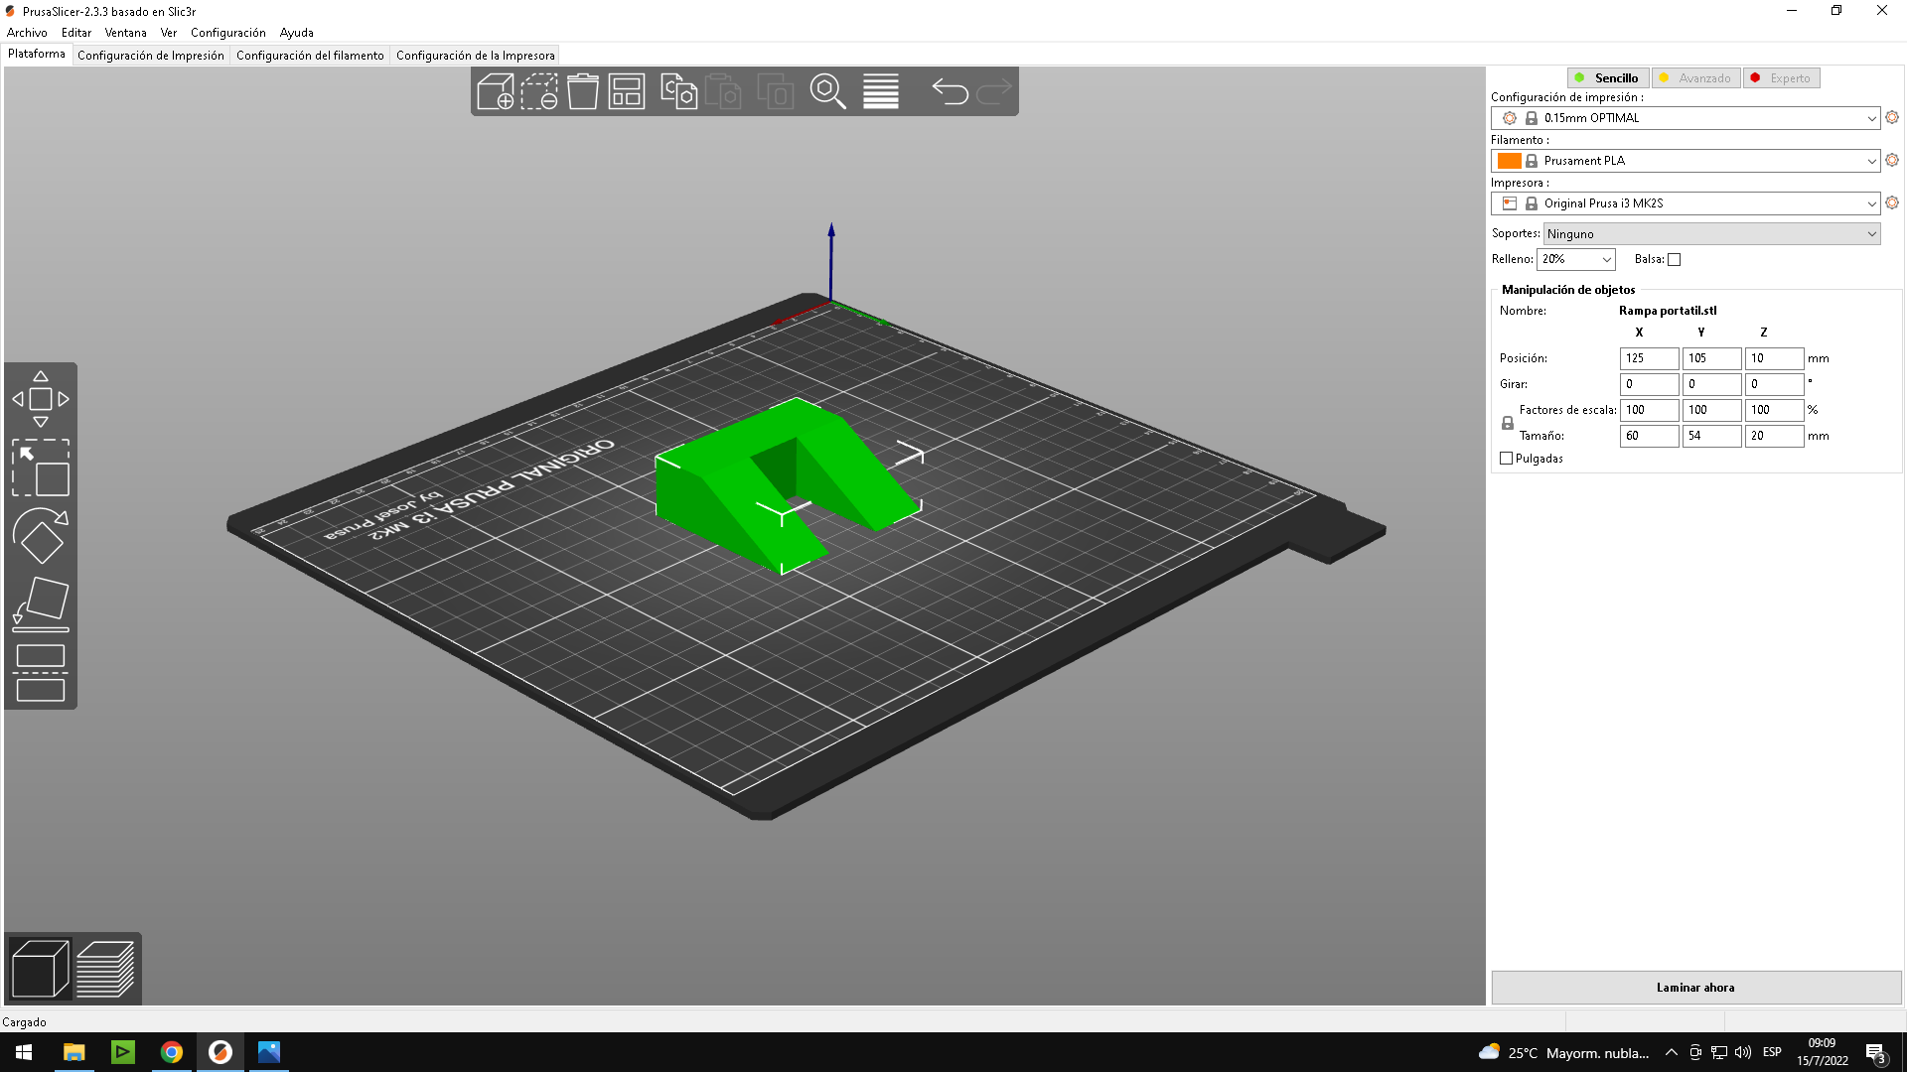Open the Ayuda menu
Viewport: 1907px width, 1072px height.
click(297, 33)
